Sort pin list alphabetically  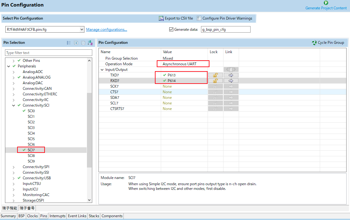pyautogui.click(x=90, y=43)
